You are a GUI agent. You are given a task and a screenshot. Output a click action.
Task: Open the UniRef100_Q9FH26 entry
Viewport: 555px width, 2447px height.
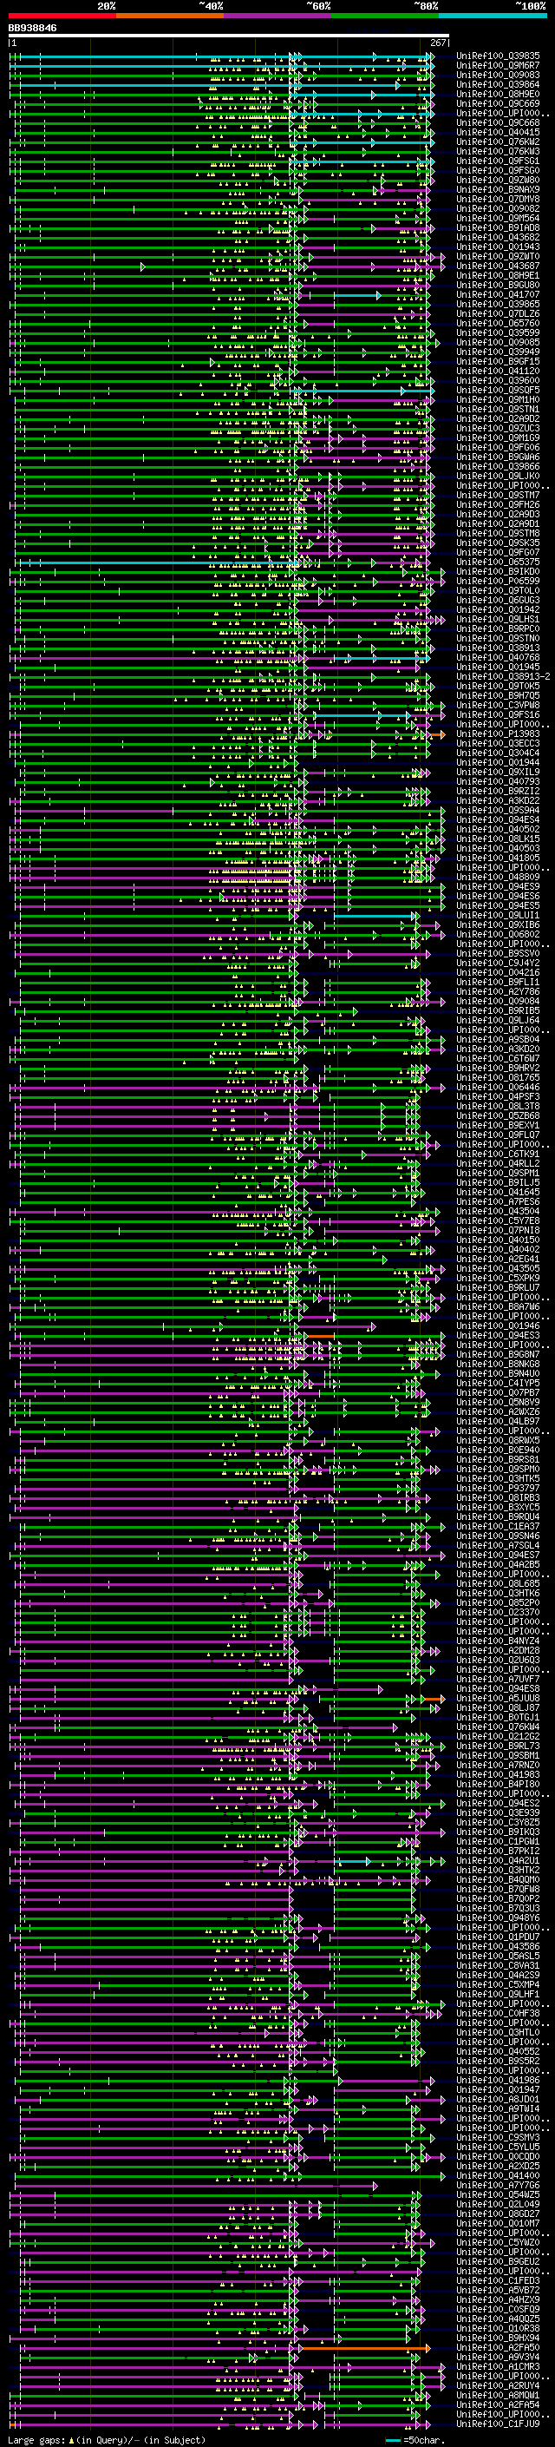pyautogui.click(x=498, y=504)
